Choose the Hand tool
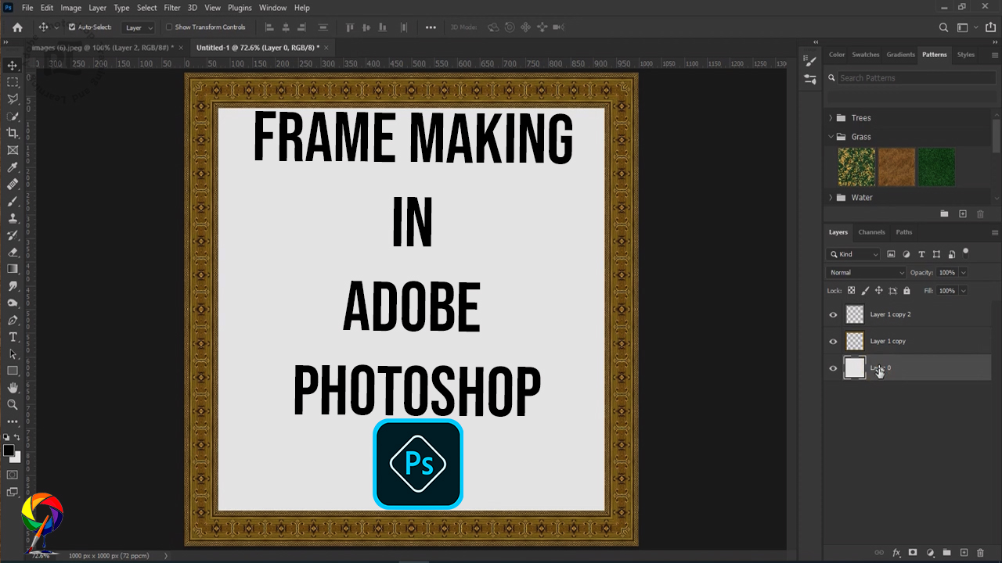1002x563 pixels. pos(13,388)
